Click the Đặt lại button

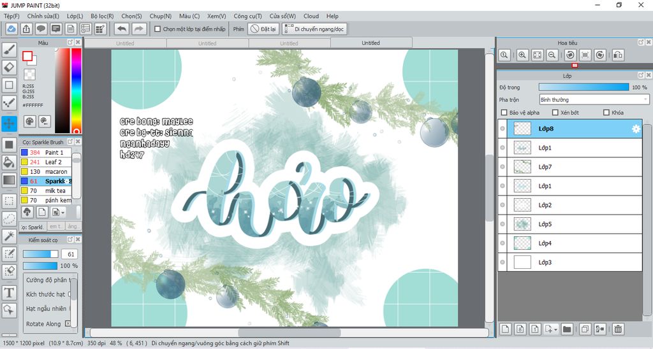(263, 29)
